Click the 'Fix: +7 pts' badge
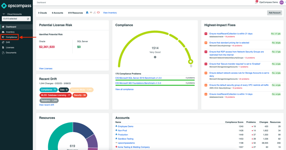 coord(276,52)
